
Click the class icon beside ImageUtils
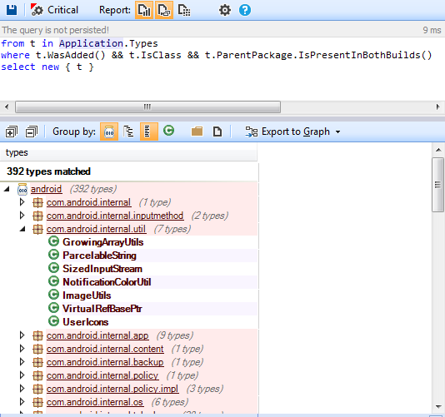(x=53, y=295)
